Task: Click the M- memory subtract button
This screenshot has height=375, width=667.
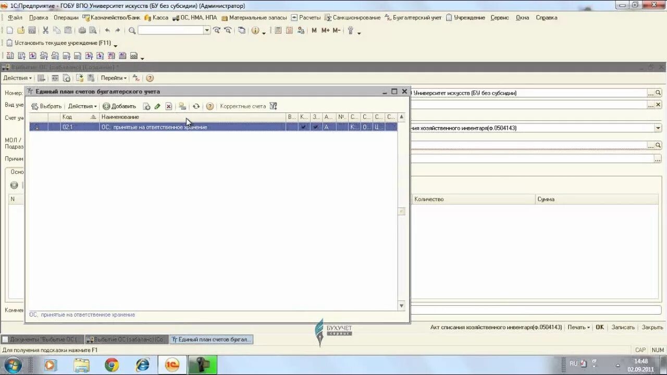Action: coord(336,30)
